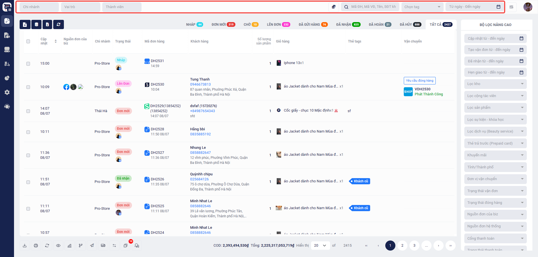
Task: Click the eye icon in bottom toolbar
Action: 58,246
